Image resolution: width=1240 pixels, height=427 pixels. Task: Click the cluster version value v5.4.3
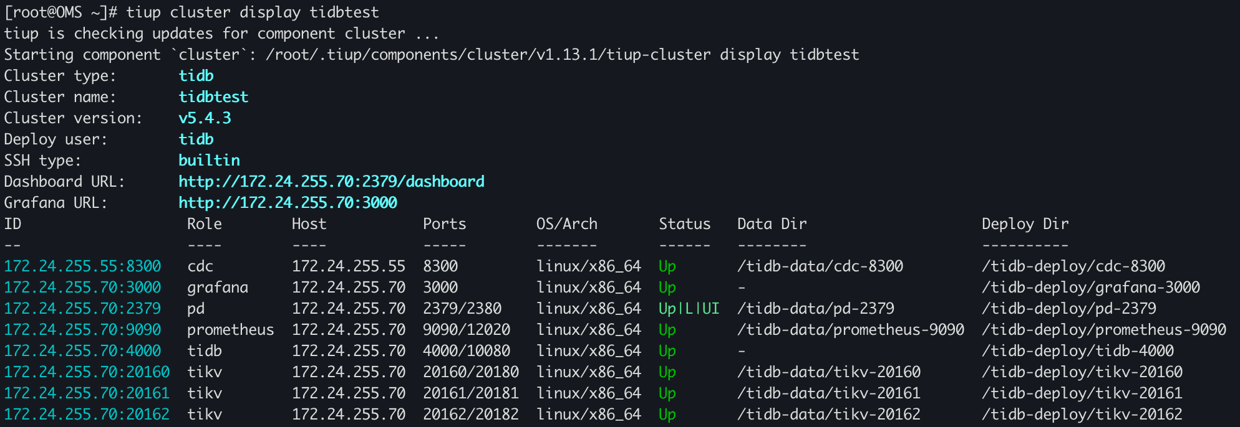point(205,118)
